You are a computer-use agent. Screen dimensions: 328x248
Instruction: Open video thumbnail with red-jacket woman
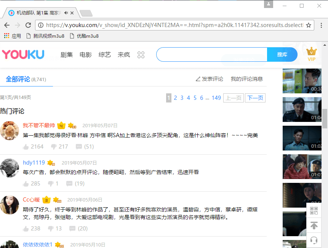[x=302, y=166]
